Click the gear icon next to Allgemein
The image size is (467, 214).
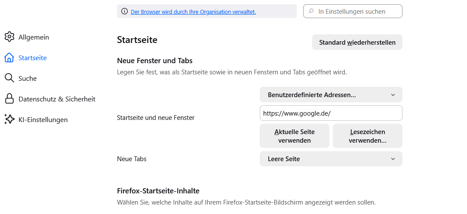point(9,37)
